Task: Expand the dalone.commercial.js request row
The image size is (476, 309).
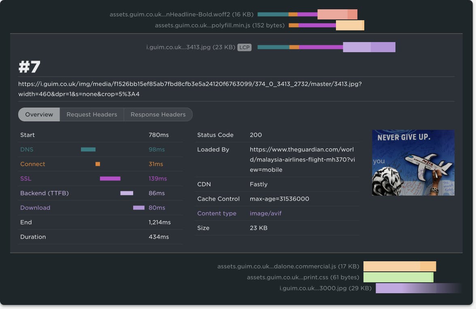Action: [x=288, y=267]
